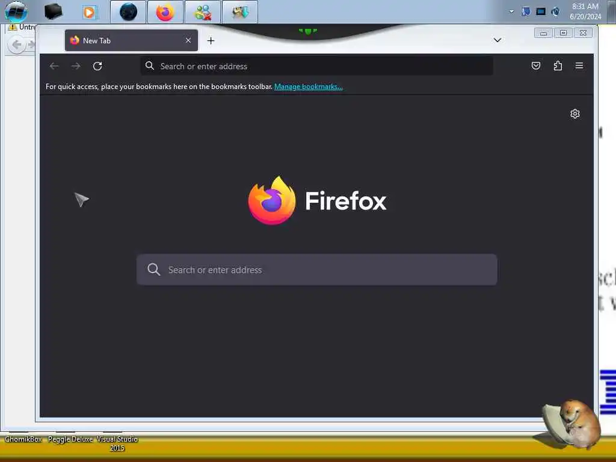The width and height of the screenshot is (616, 462).
Task: Close the New Tab tab
Action: 188,40
